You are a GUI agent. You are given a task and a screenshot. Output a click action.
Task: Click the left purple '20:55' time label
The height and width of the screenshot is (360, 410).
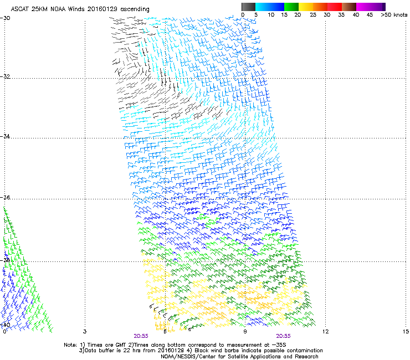(141, 336)
